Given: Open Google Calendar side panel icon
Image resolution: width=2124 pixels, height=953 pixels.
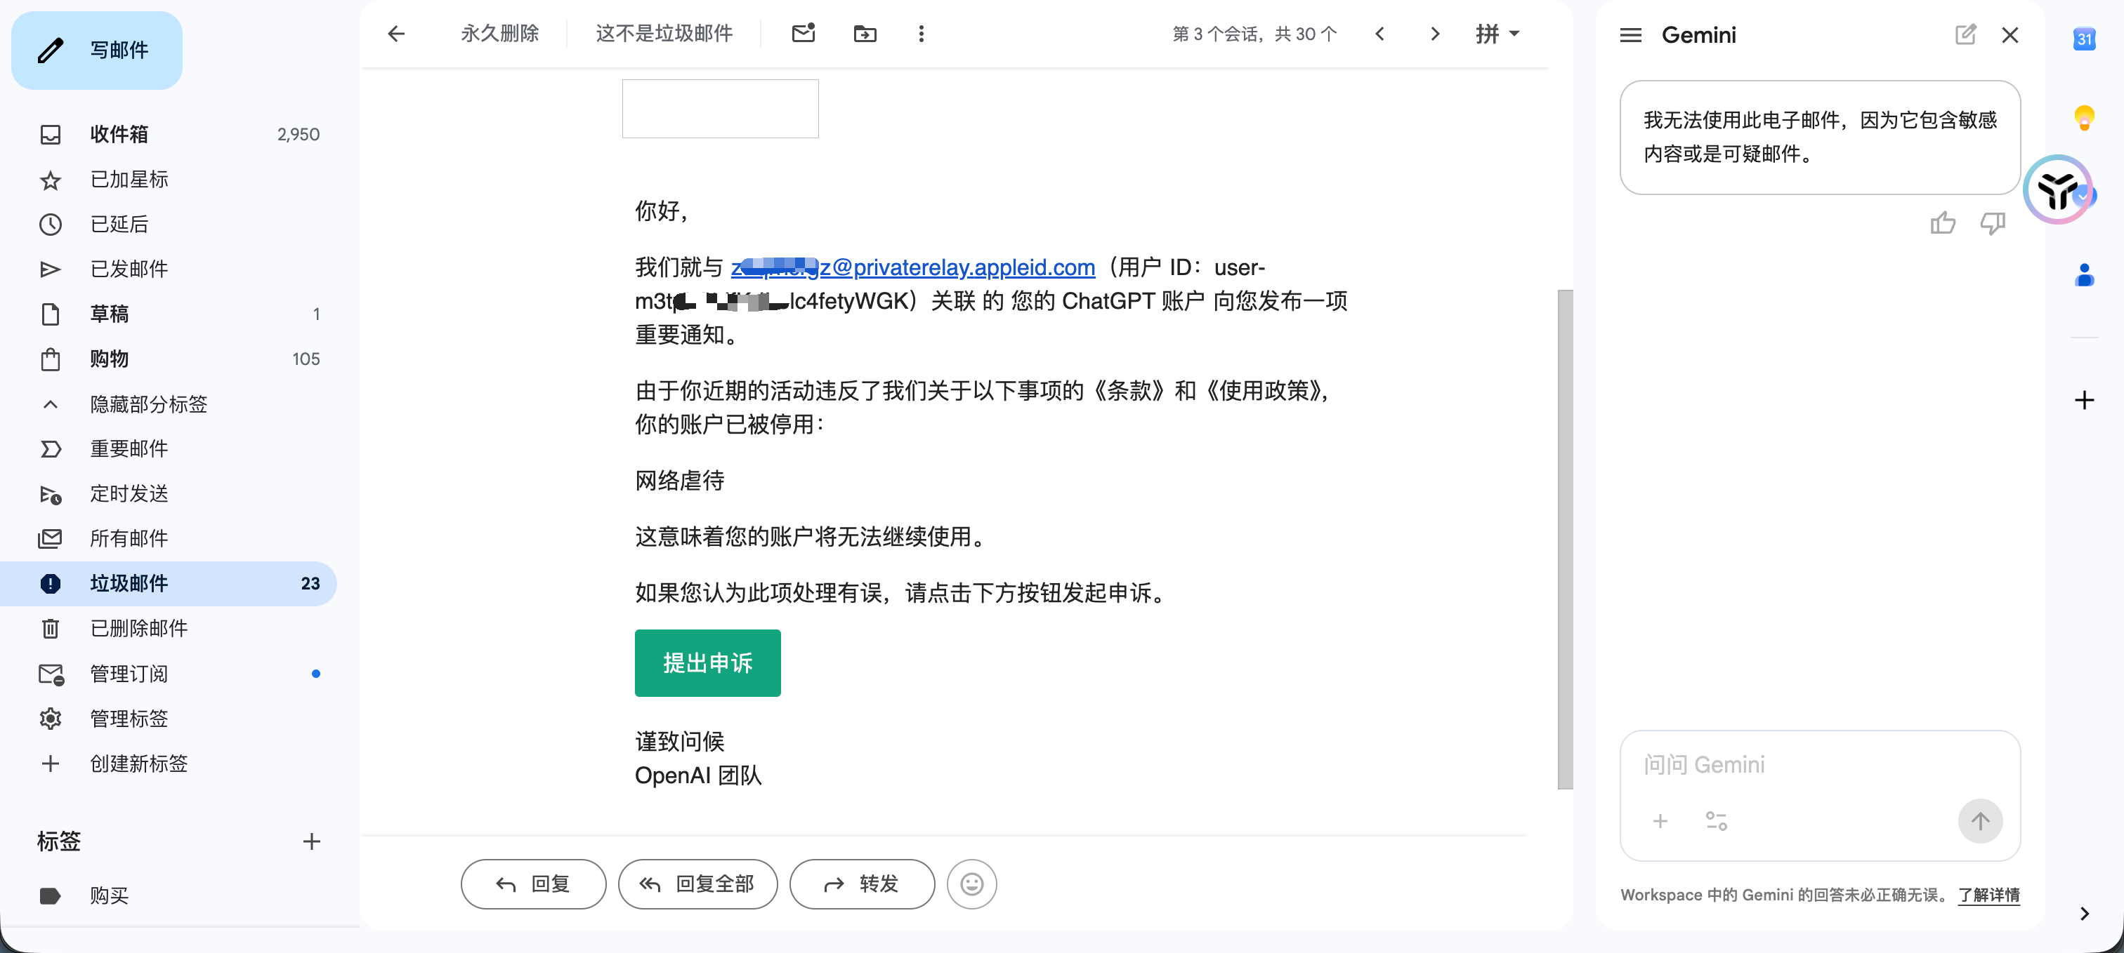Looking at the screenshot, I should click(x=2083, y=39).
